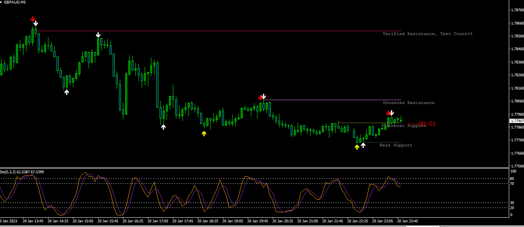
Task: Click price level 1.77660 on the axis
Action: (517, 153)
